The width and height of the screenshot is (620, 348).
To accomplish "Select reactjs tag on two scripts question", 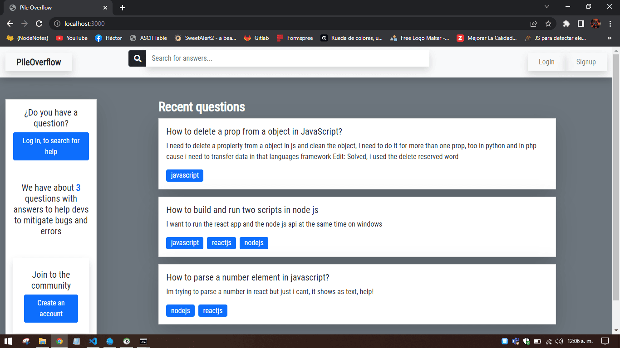I will [221, 243].
